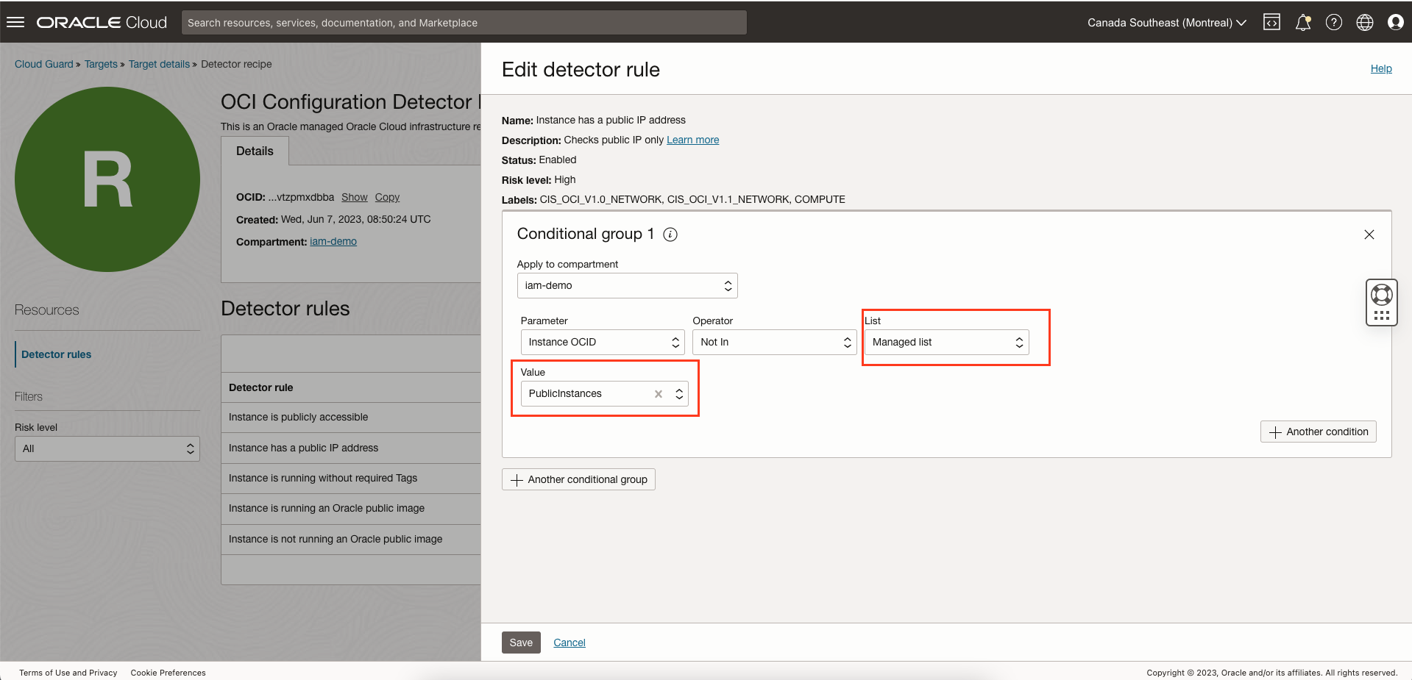Open the announcements bell icon
The height and width of the screenshot is (680, 1412).
[x=1303, y=22]
